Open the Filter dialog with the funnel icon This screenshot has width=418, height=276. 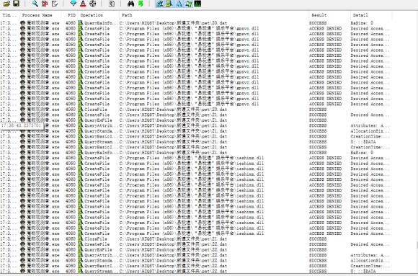tap(74, 4)
